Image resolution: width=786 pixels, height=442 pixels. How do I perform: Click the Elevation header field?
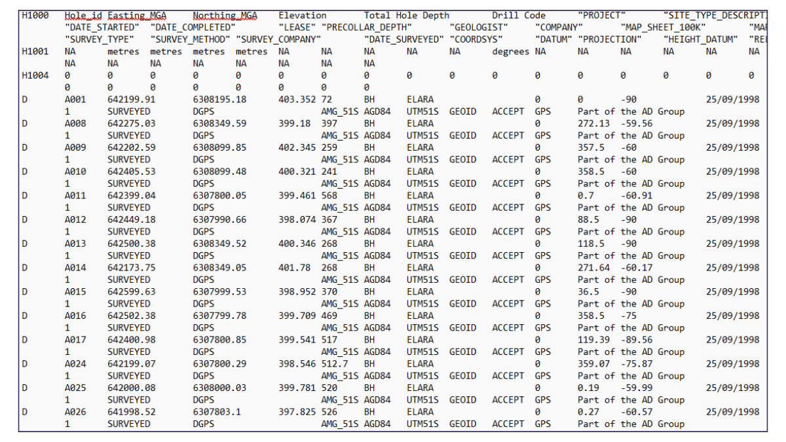(x=303, y=16)
